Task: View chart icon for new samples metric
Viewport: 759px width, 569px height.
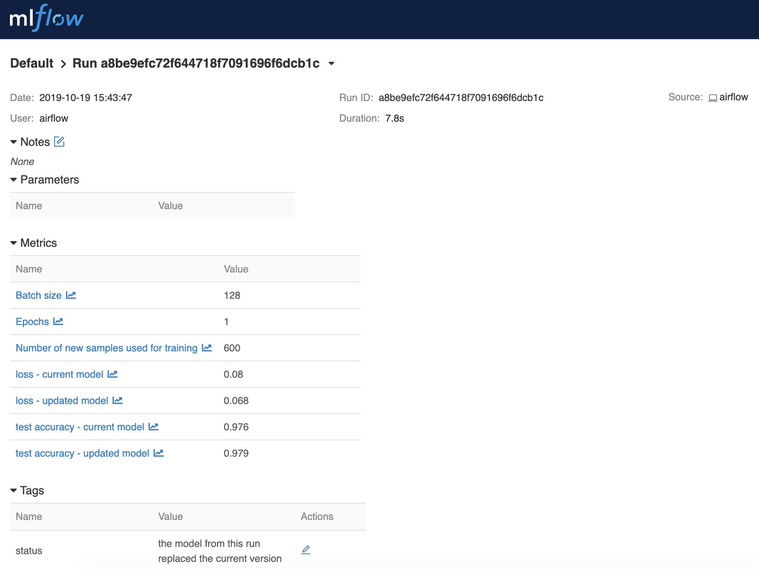Action: 207,348
